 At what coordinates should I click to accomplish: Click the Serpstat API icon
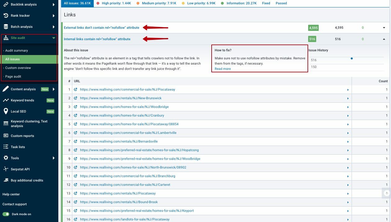click(x=6, y=169)
